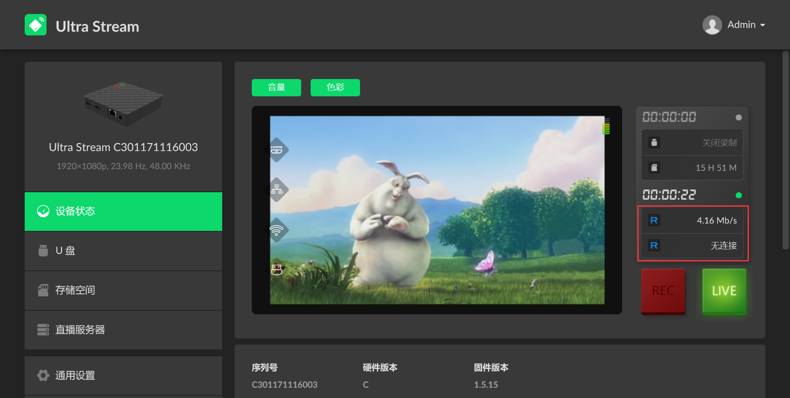Click the remaining time 15 H 51 M
Image resolution: width=790 pixels, height=398 pixels.
click(716, 168)
